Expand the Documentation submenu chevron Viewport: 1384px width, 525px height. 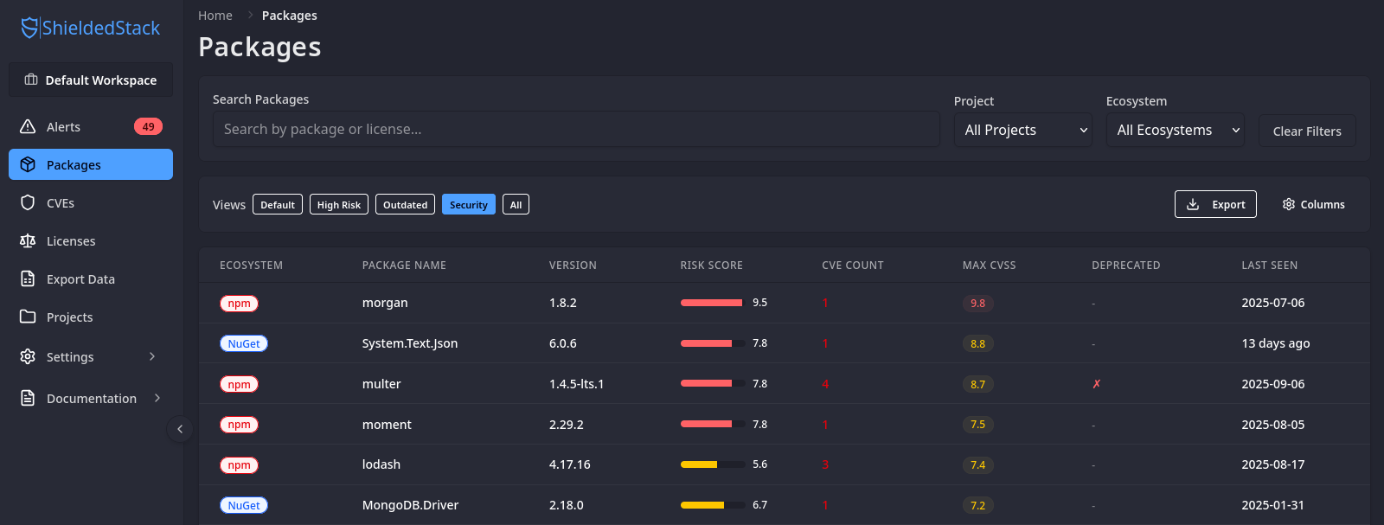(157, 398)
